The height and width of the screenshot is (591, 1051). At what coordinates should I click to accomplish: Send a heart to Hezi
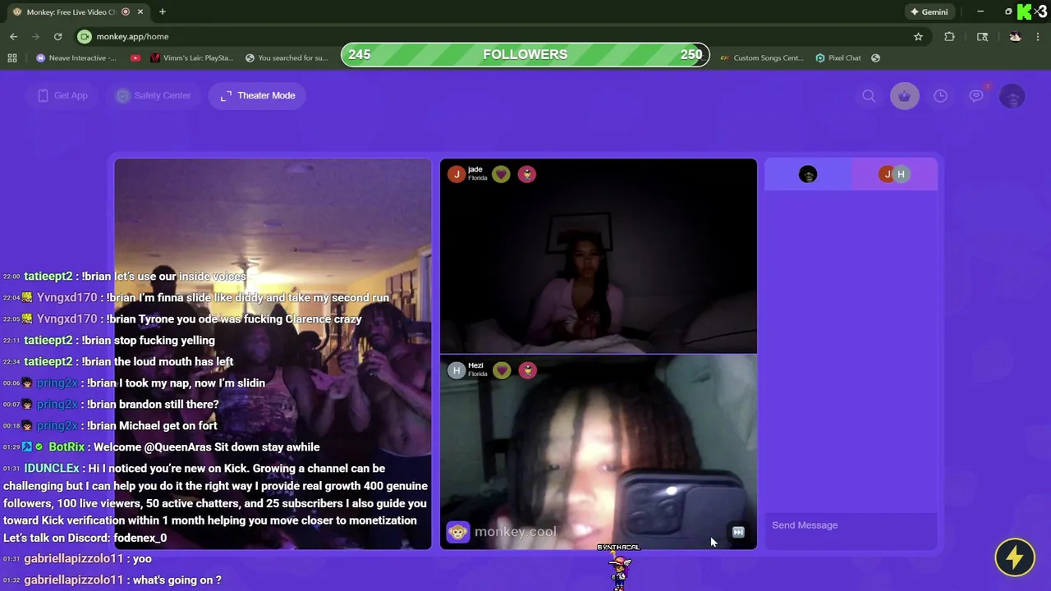click(x=502, y=370)
